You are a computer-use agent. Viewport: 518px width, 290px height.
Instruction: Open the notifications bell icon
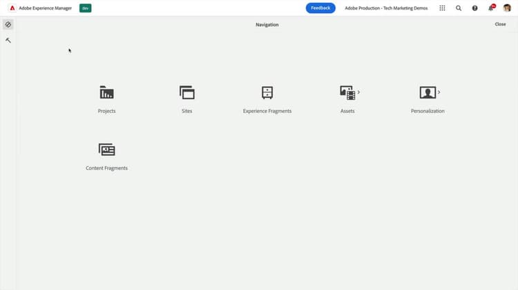click(x=491, y=8)
